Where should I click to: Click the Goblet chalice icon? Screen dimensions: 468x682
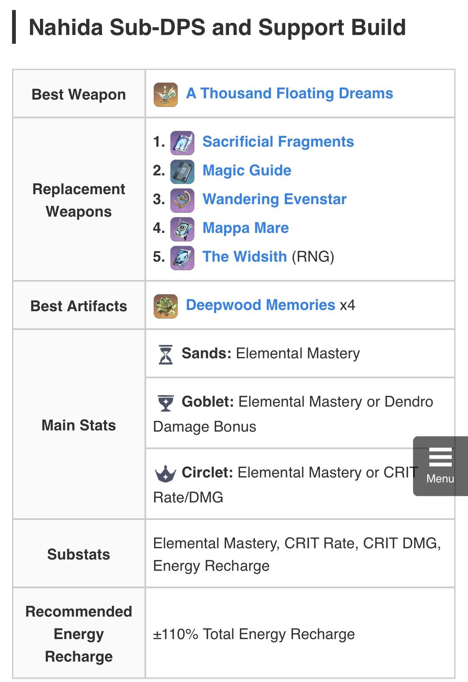pos(166,401)
